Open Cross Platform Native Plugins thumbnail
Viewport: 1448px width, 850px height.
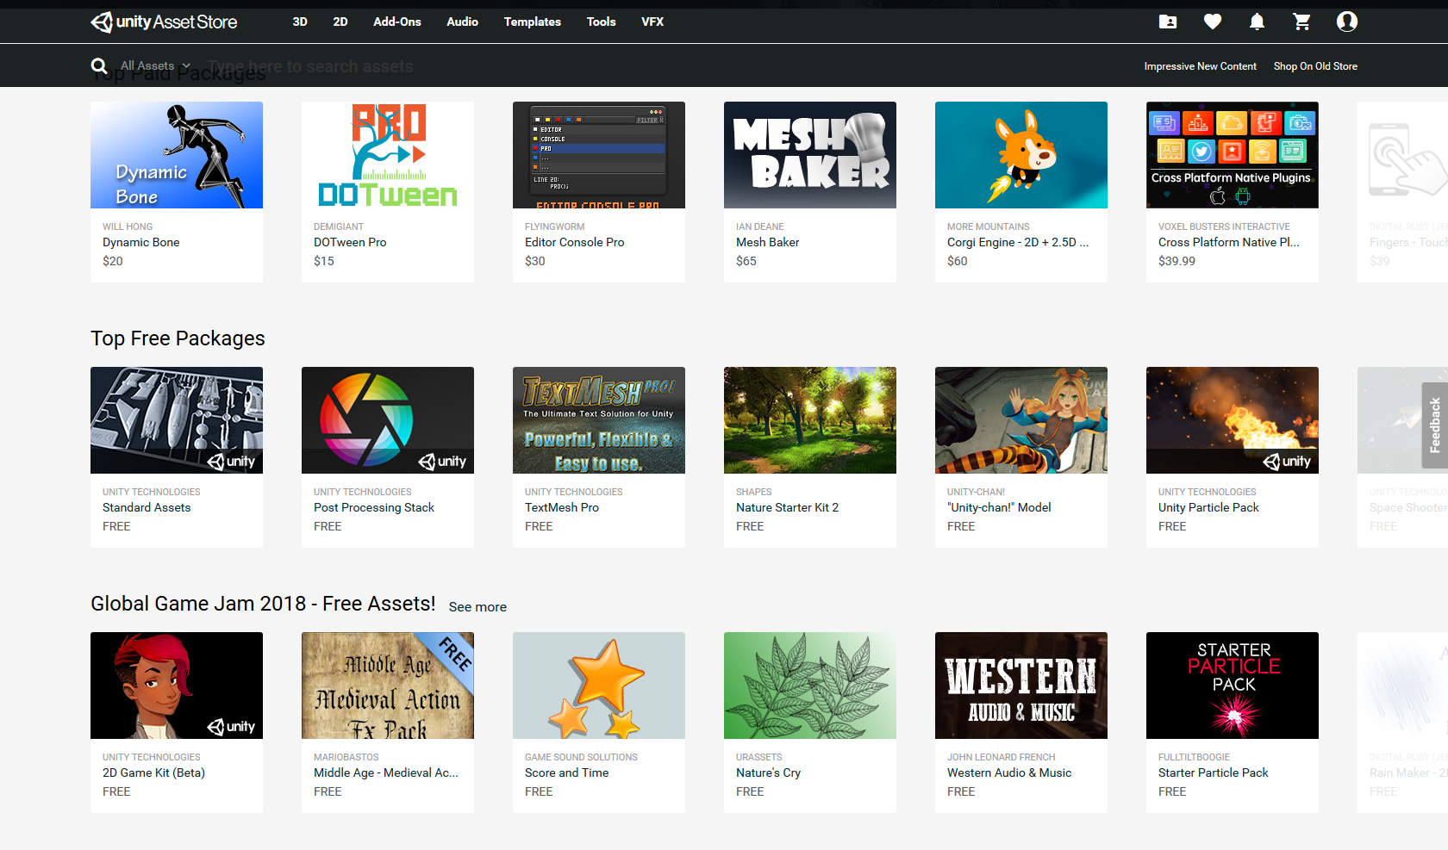(1233, 155)
